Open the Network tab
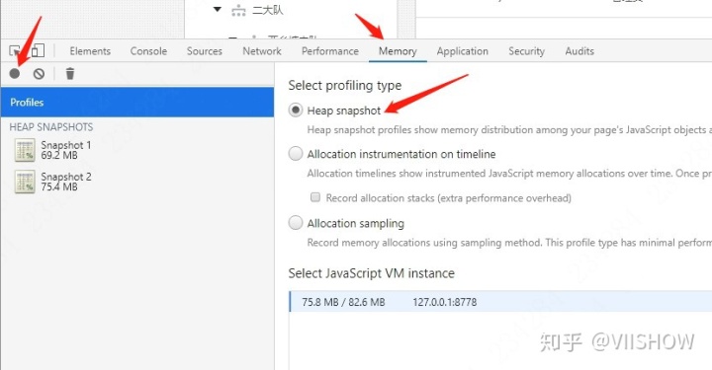This screenshot has width=712, height=370. (262, 51)
